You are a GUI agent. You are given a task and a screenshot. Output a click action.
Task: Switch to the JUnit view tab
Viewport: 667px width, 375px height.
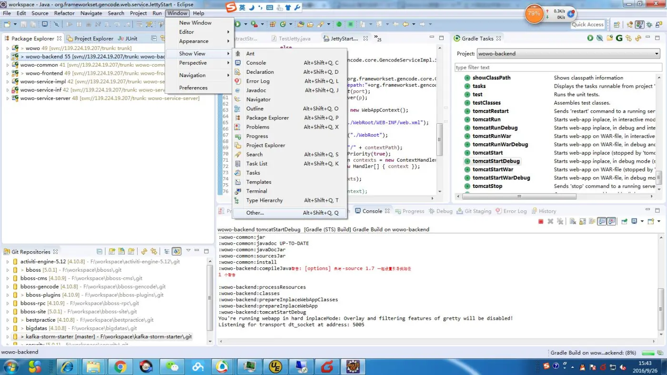[x=128, y=39]
